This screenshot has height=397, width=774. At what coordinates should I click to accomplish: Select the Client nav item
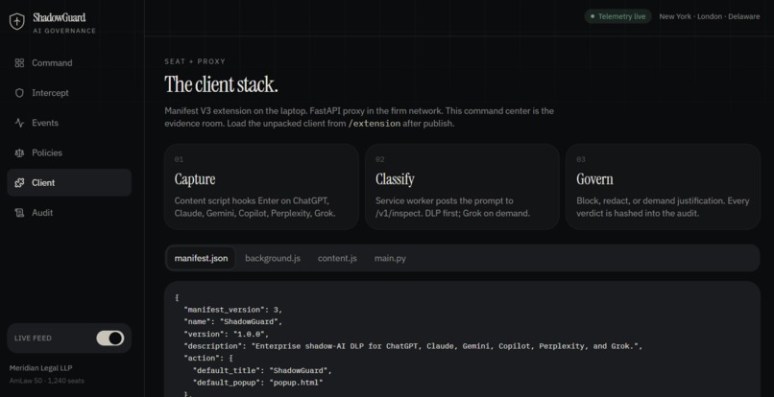pyautogui.click(x=69, y=182)
